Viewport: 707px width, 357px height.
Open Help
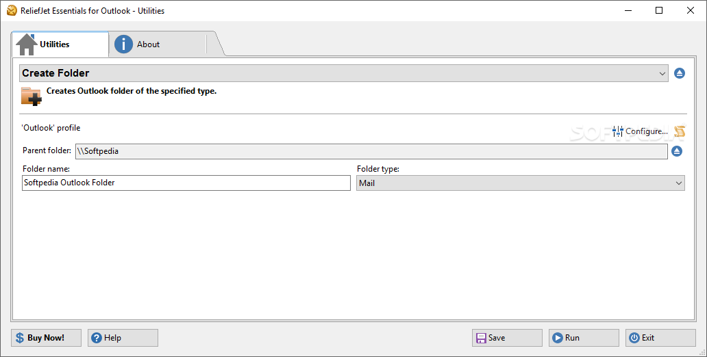pyautogui.click(x=123, y=338)
